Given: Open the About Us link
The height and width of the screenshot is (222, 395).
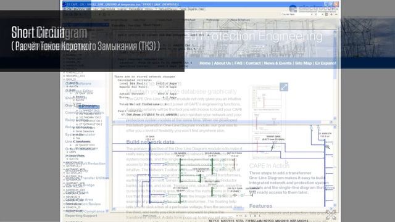Looking at the screenshot, I should pyautogui.click(x=222, y=63).
